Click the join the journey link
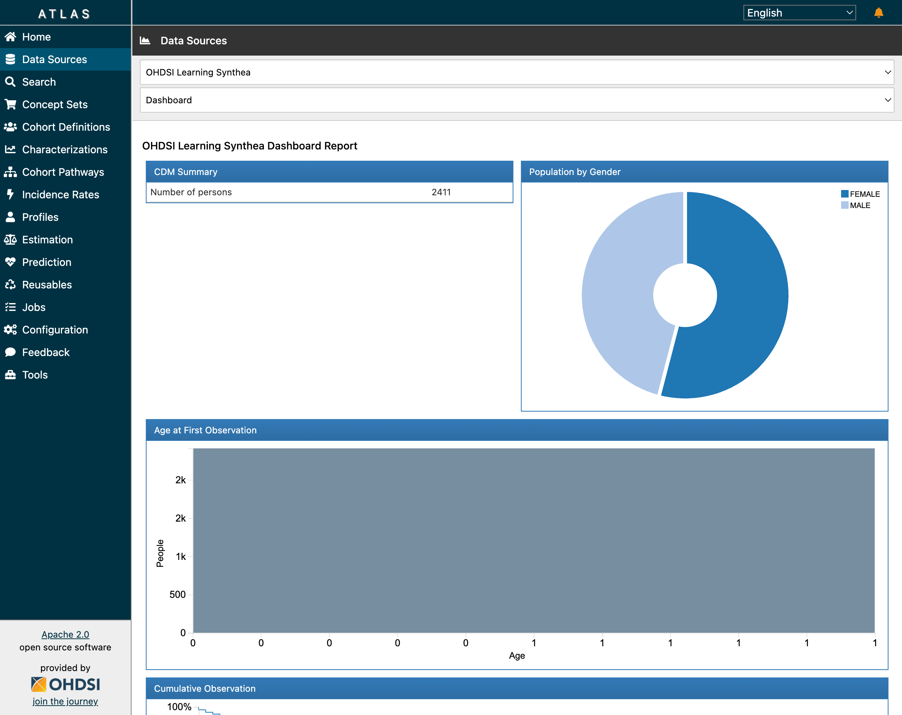902x715 pixels. [x=65, y=701]
